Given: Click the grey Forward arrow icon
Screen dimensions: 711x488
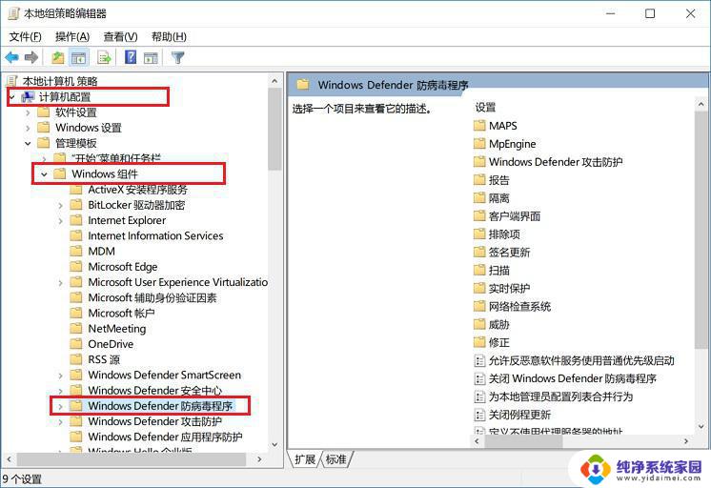Looking at the screenshot, I should [x=31, y=57].
